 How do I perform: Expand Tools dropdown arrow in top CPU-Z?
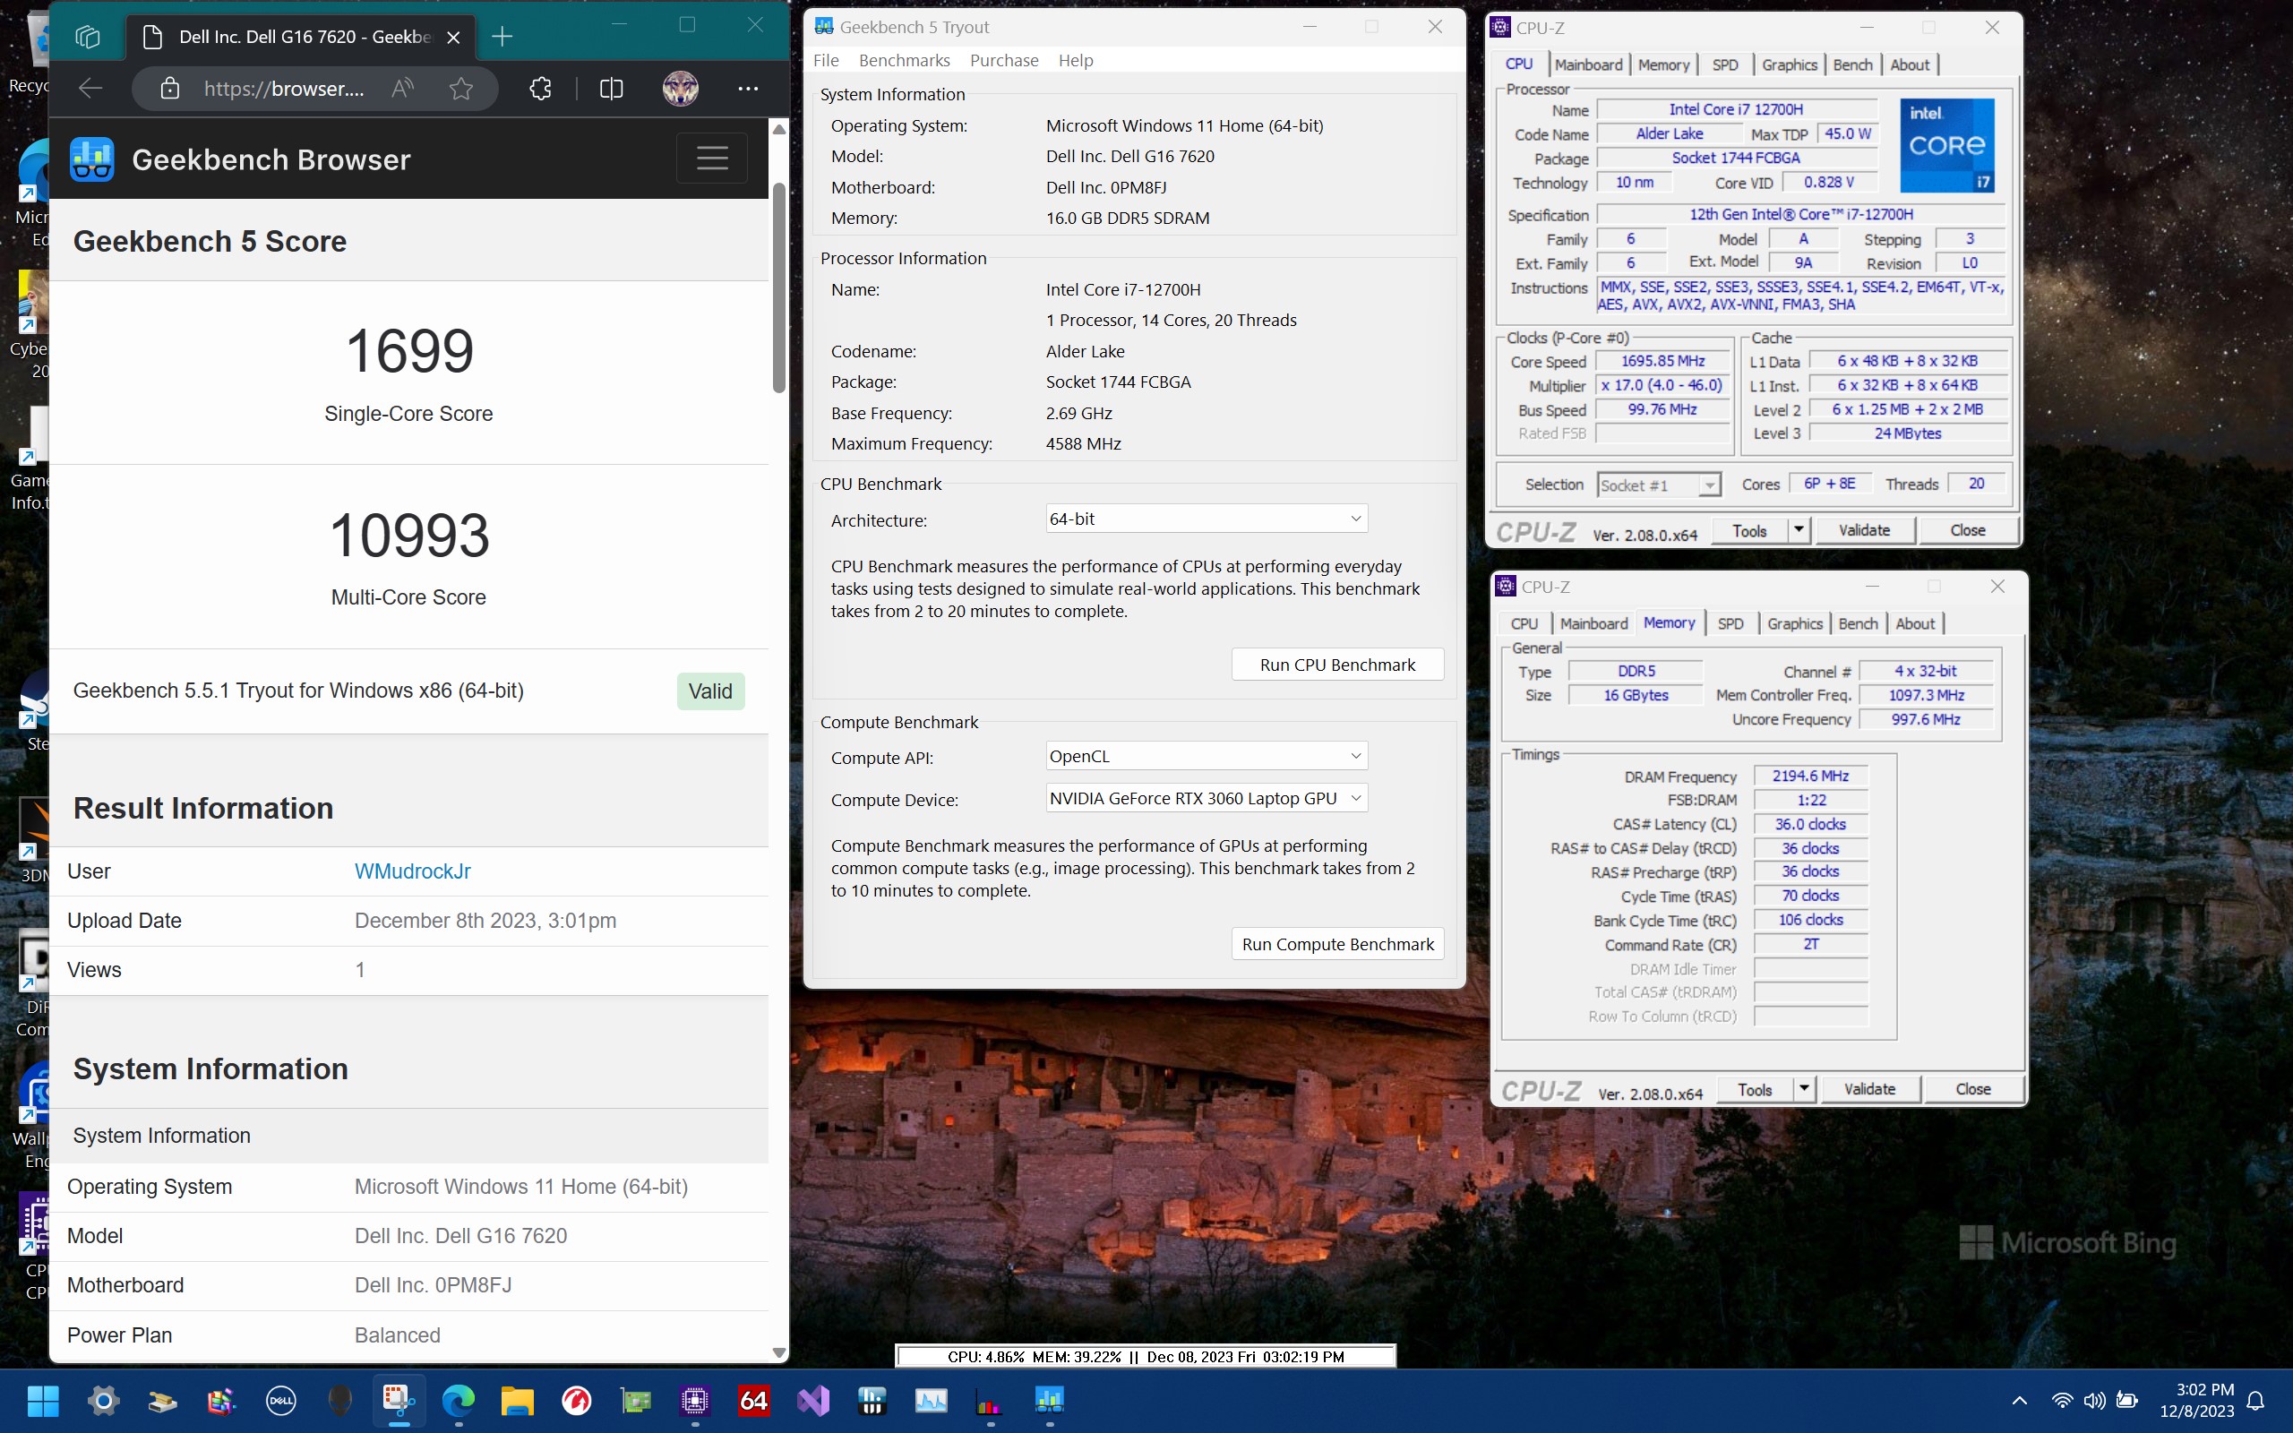pos(1799,531)
